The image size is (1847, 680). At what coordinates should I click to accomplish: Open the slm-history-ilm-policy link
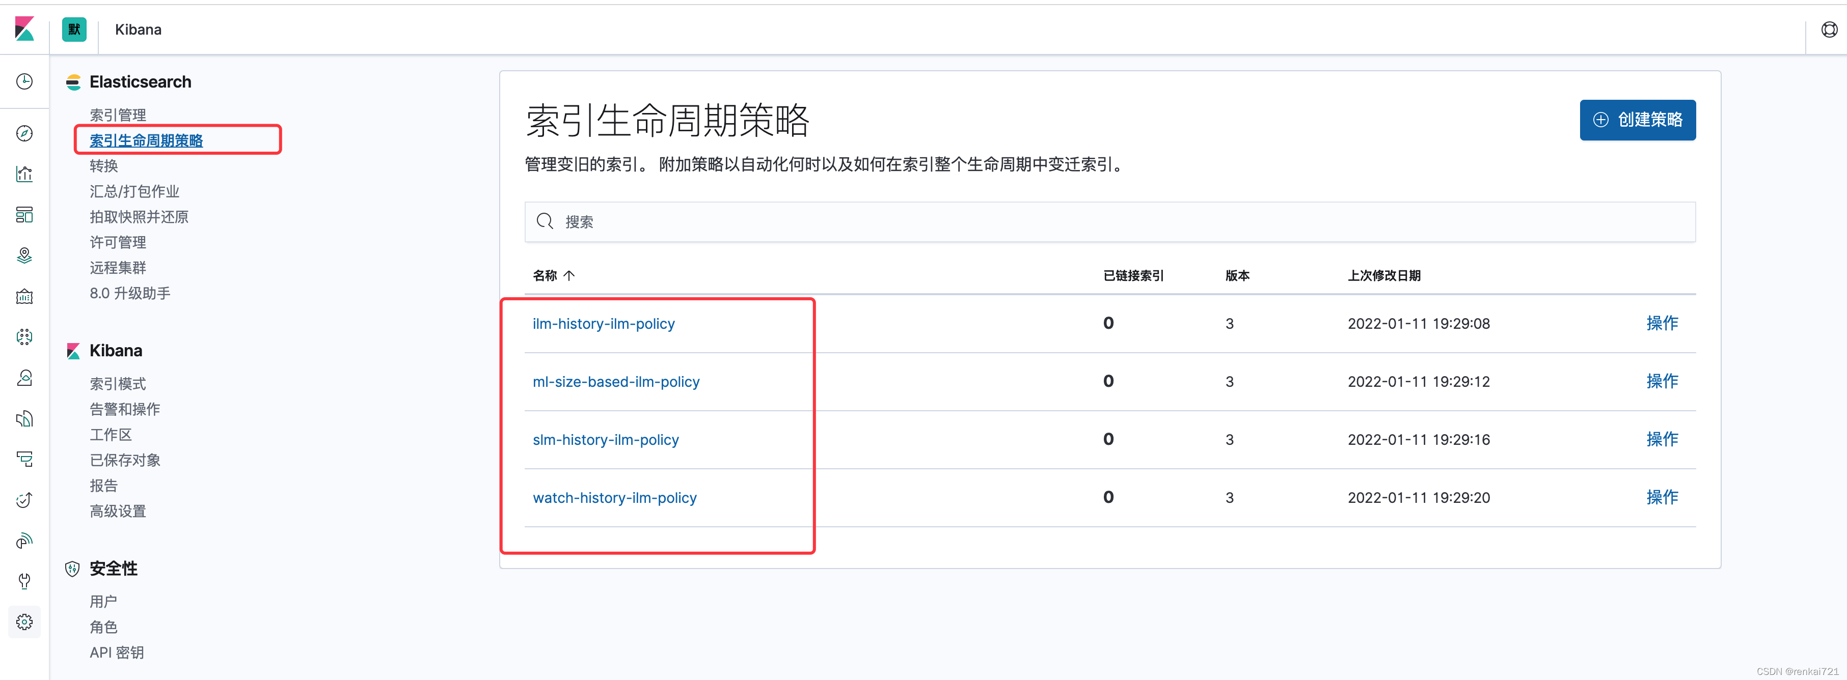[605, 440]
